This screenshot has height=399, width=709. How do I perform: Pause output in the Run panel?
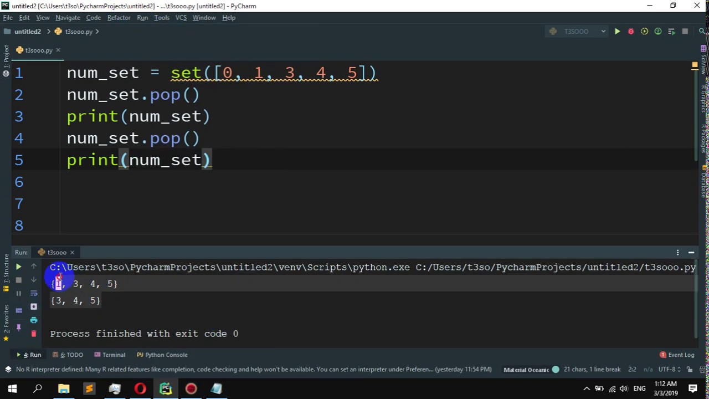coord(18,293)
